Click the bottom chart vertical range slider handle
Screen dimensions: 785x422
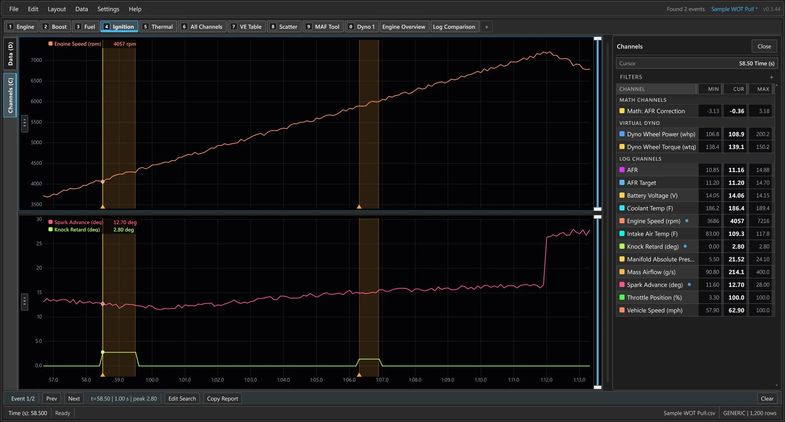pyautogui.click(x=598, y=217)
